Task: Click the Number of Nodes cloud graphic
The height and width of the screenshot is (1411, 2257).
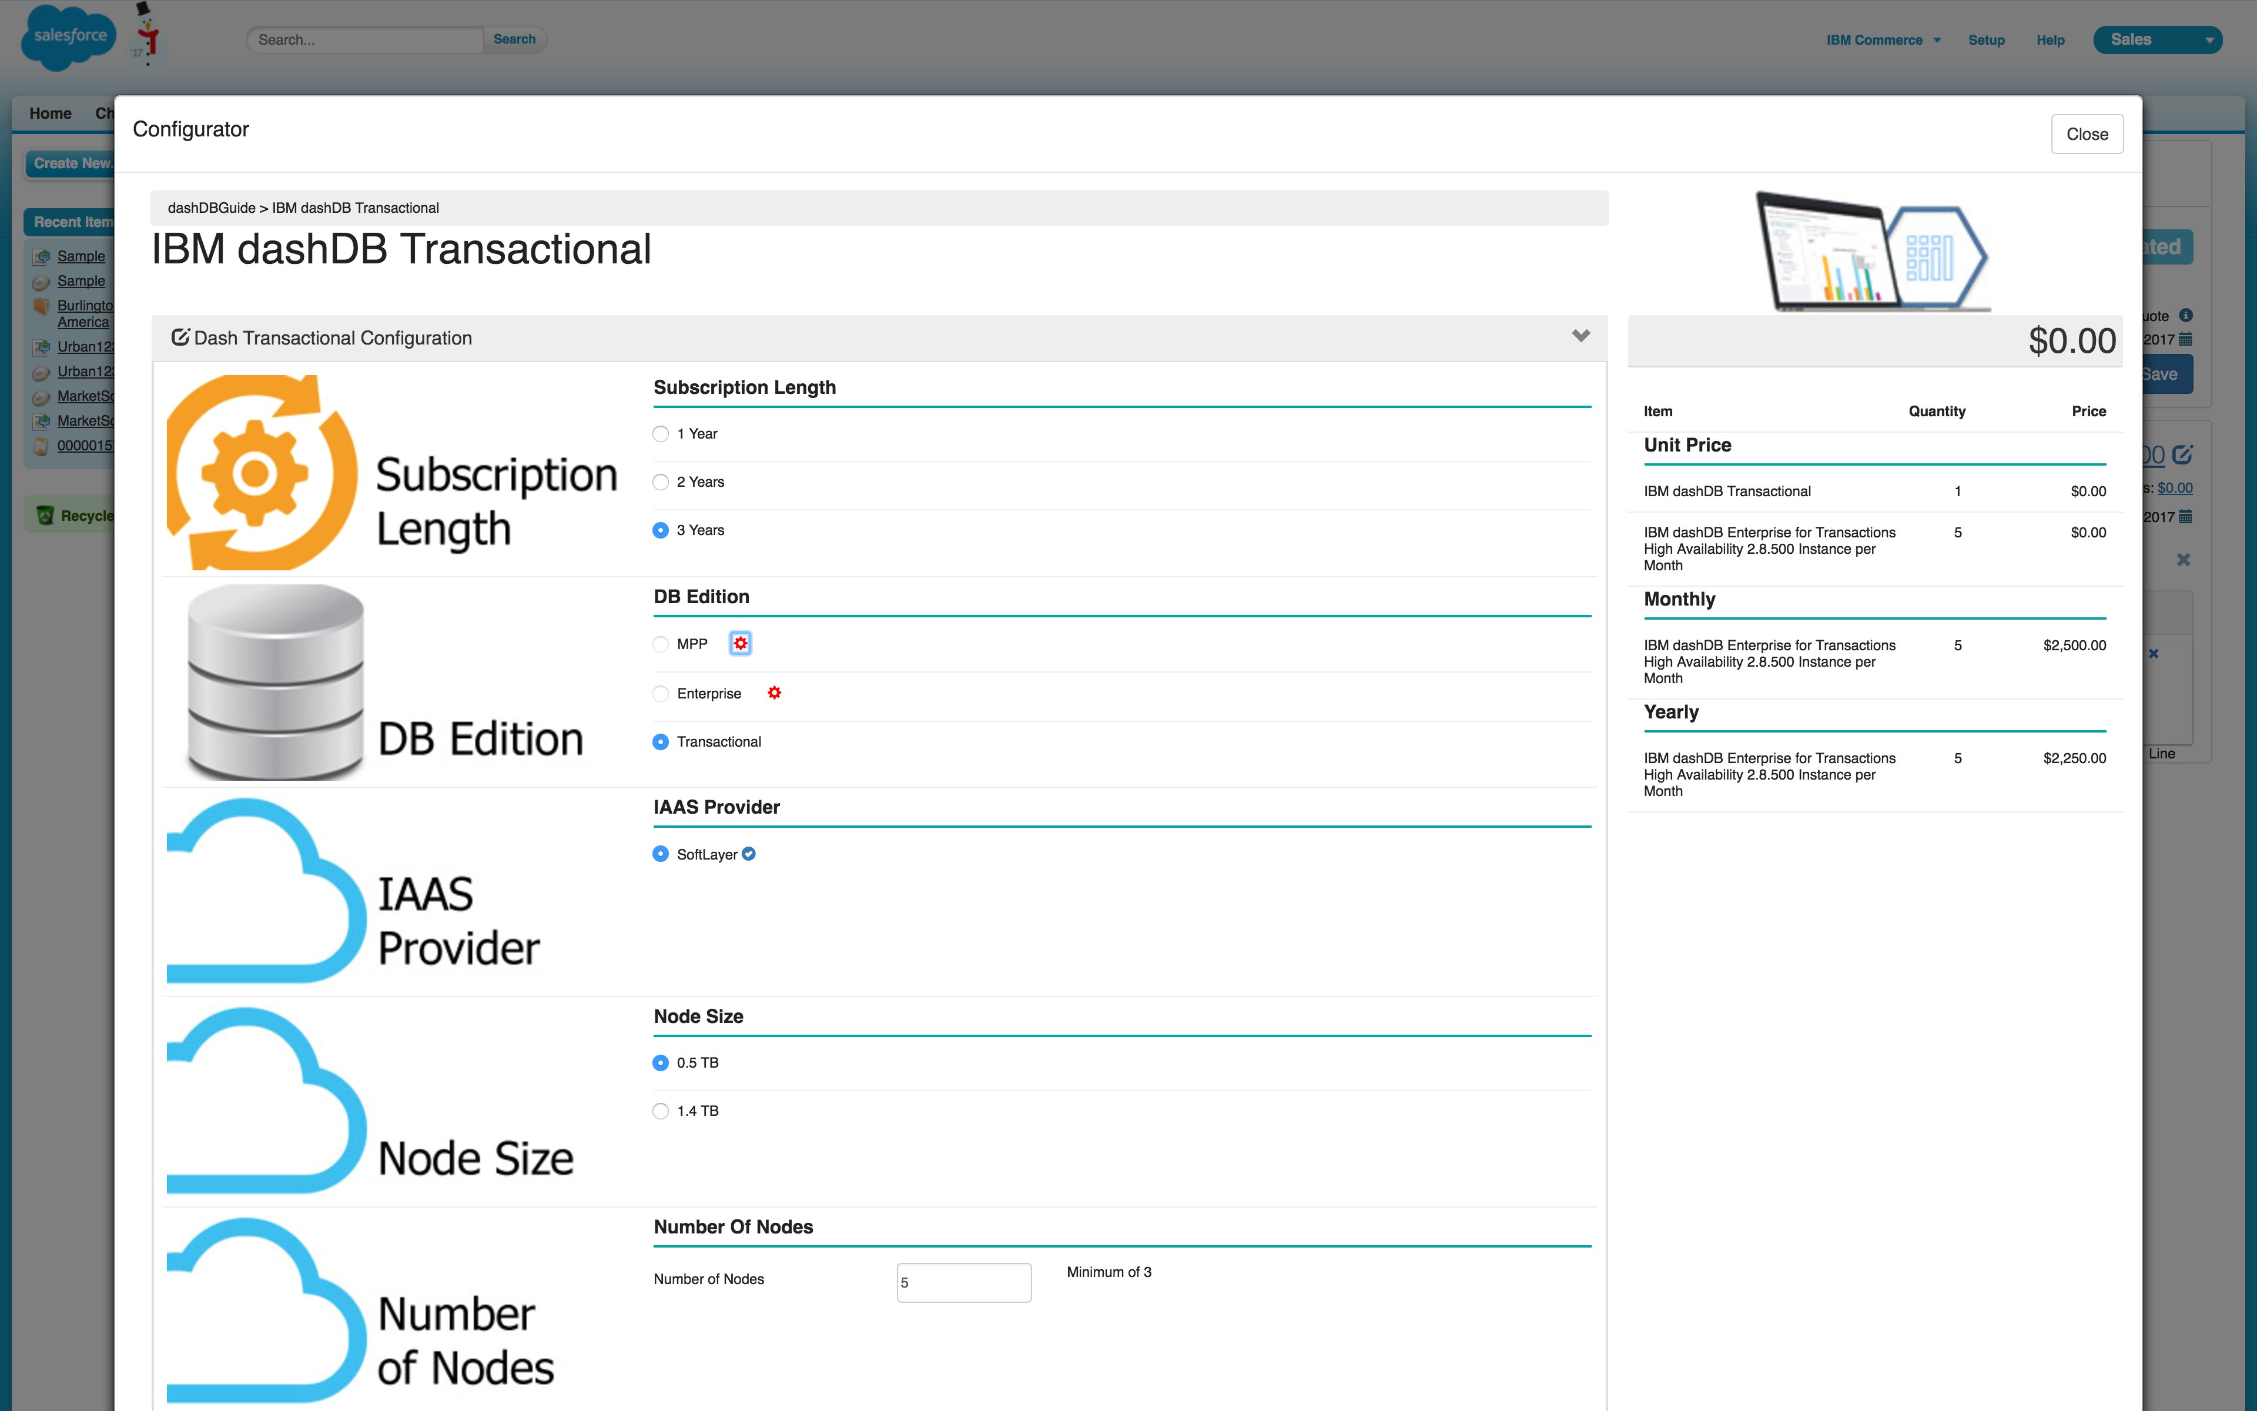Action: click(x=267, y=1310)
